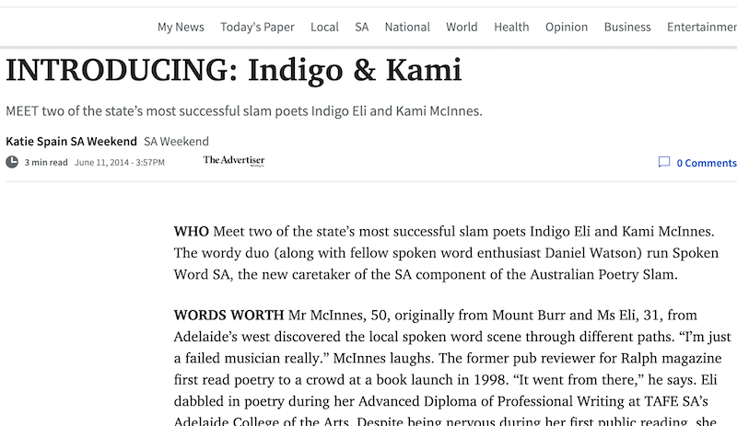737x426 pixels.
Task: Switch to the World section
Action: (x=462, y=27)
